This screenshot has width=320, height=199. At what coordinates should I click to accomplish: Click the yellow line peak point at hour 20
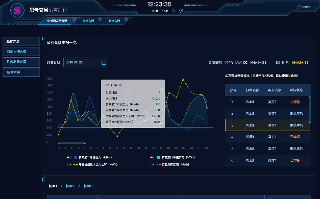point(183,80)
